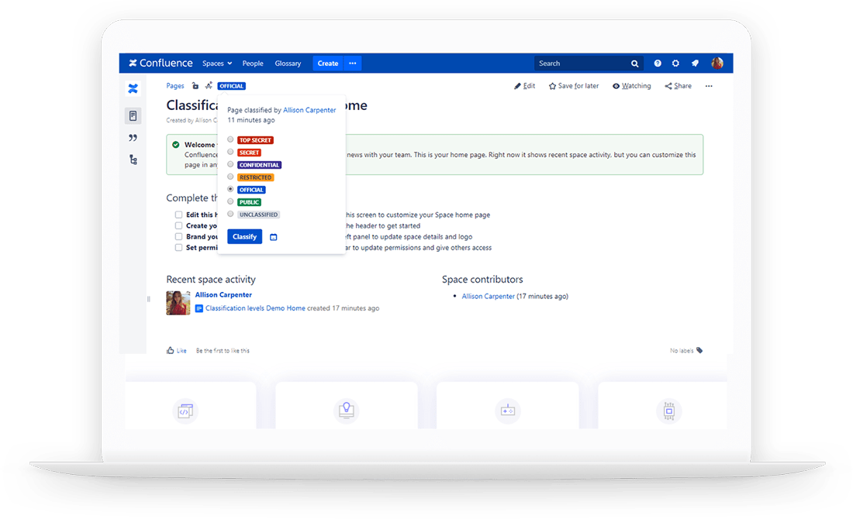
Task: Select the TOP SECRET radio button
Action: (230, 139)
